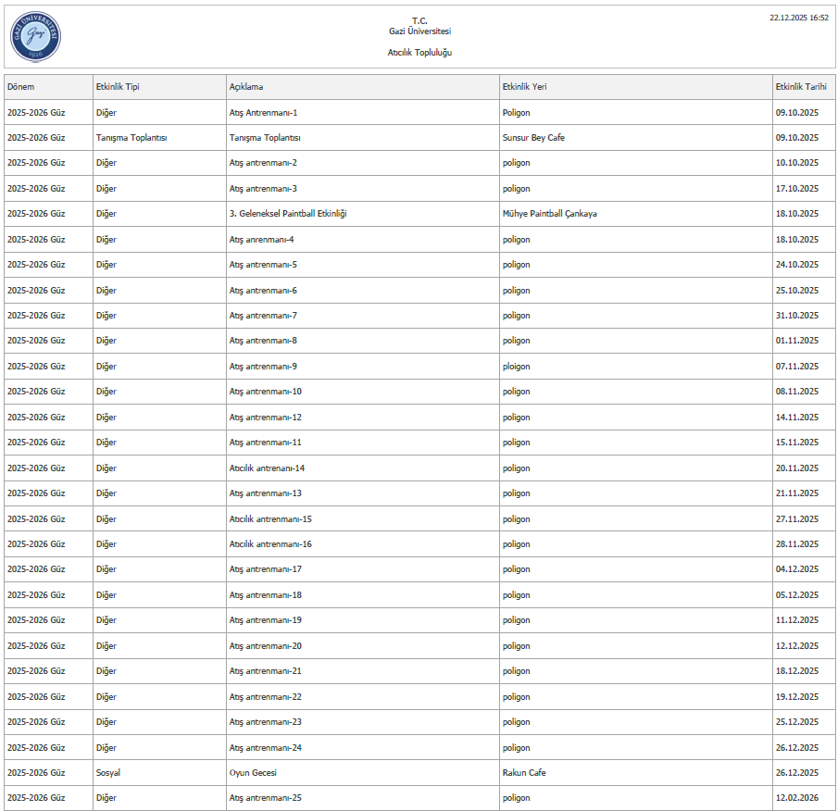Image resolution: width=838 pixels, height=811 pixels.
Task: Click the Oyun Gecesi description cell
Action: 253,772
